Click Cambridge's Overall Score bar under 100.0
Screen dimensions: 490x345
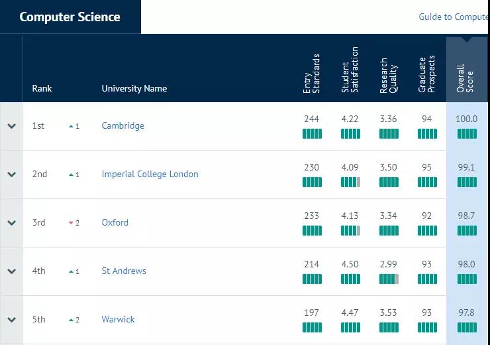(467, 133)
